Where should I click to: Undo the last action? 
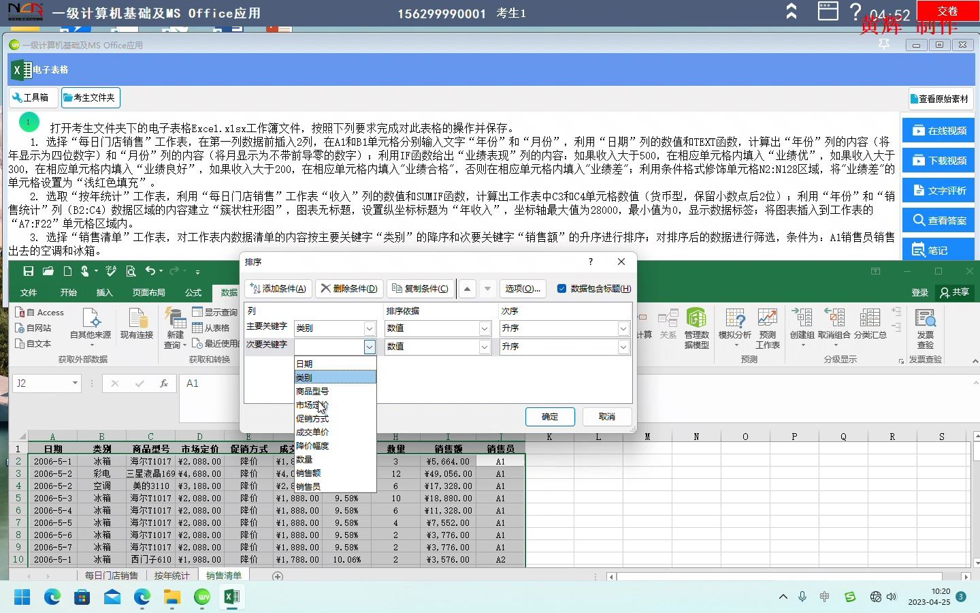[x=150, y=271]
